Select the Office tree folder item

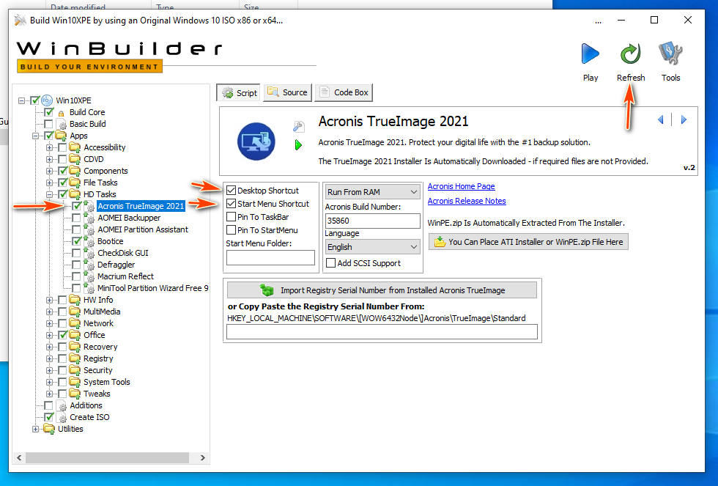click(94, 335)
